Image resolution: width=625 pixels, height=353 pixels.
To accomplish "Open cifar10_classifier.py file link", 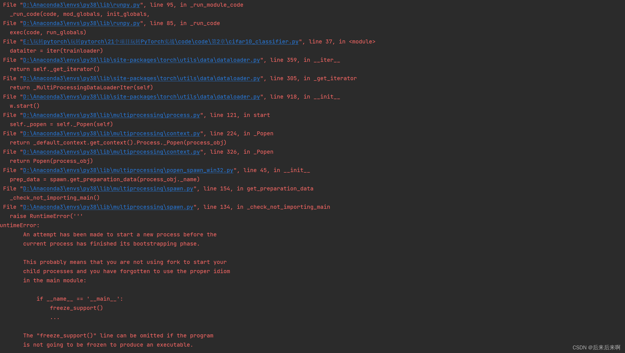I will [x=160, y=42].
